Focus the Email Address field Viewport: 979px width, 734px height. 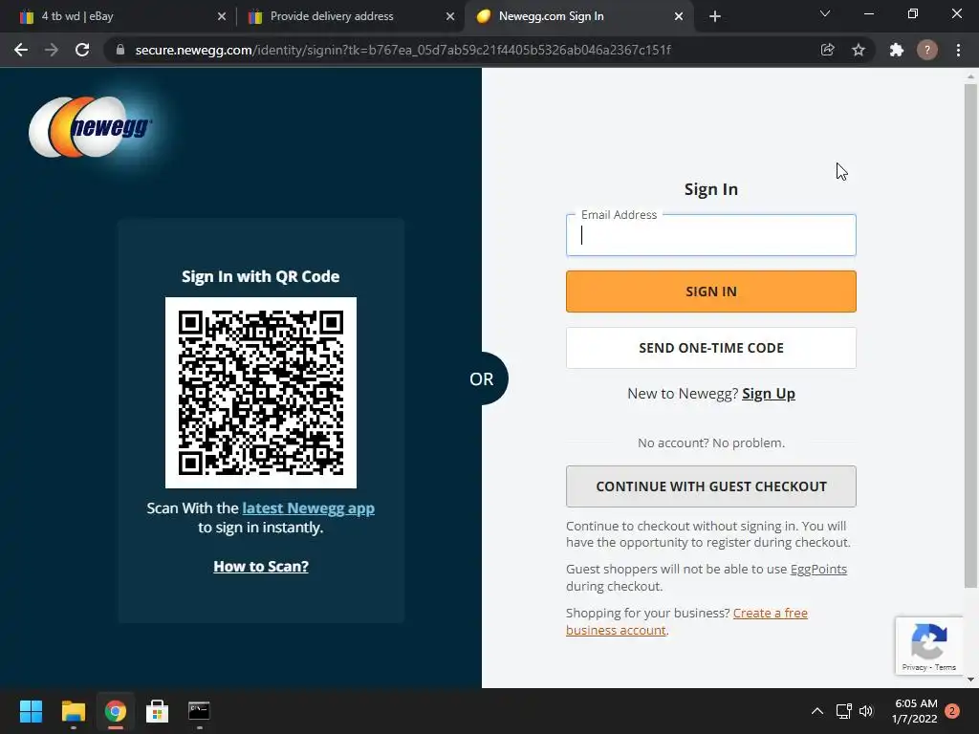pyautogui.click(x=710, y=235)
